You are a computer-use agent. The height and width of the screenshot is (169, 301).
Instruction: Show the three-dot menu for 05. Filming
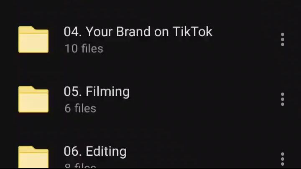tap(282, 99)
